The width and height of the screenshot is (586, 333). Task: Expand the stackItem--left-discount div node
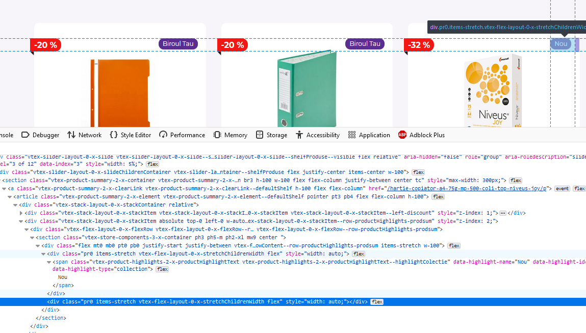20,213
